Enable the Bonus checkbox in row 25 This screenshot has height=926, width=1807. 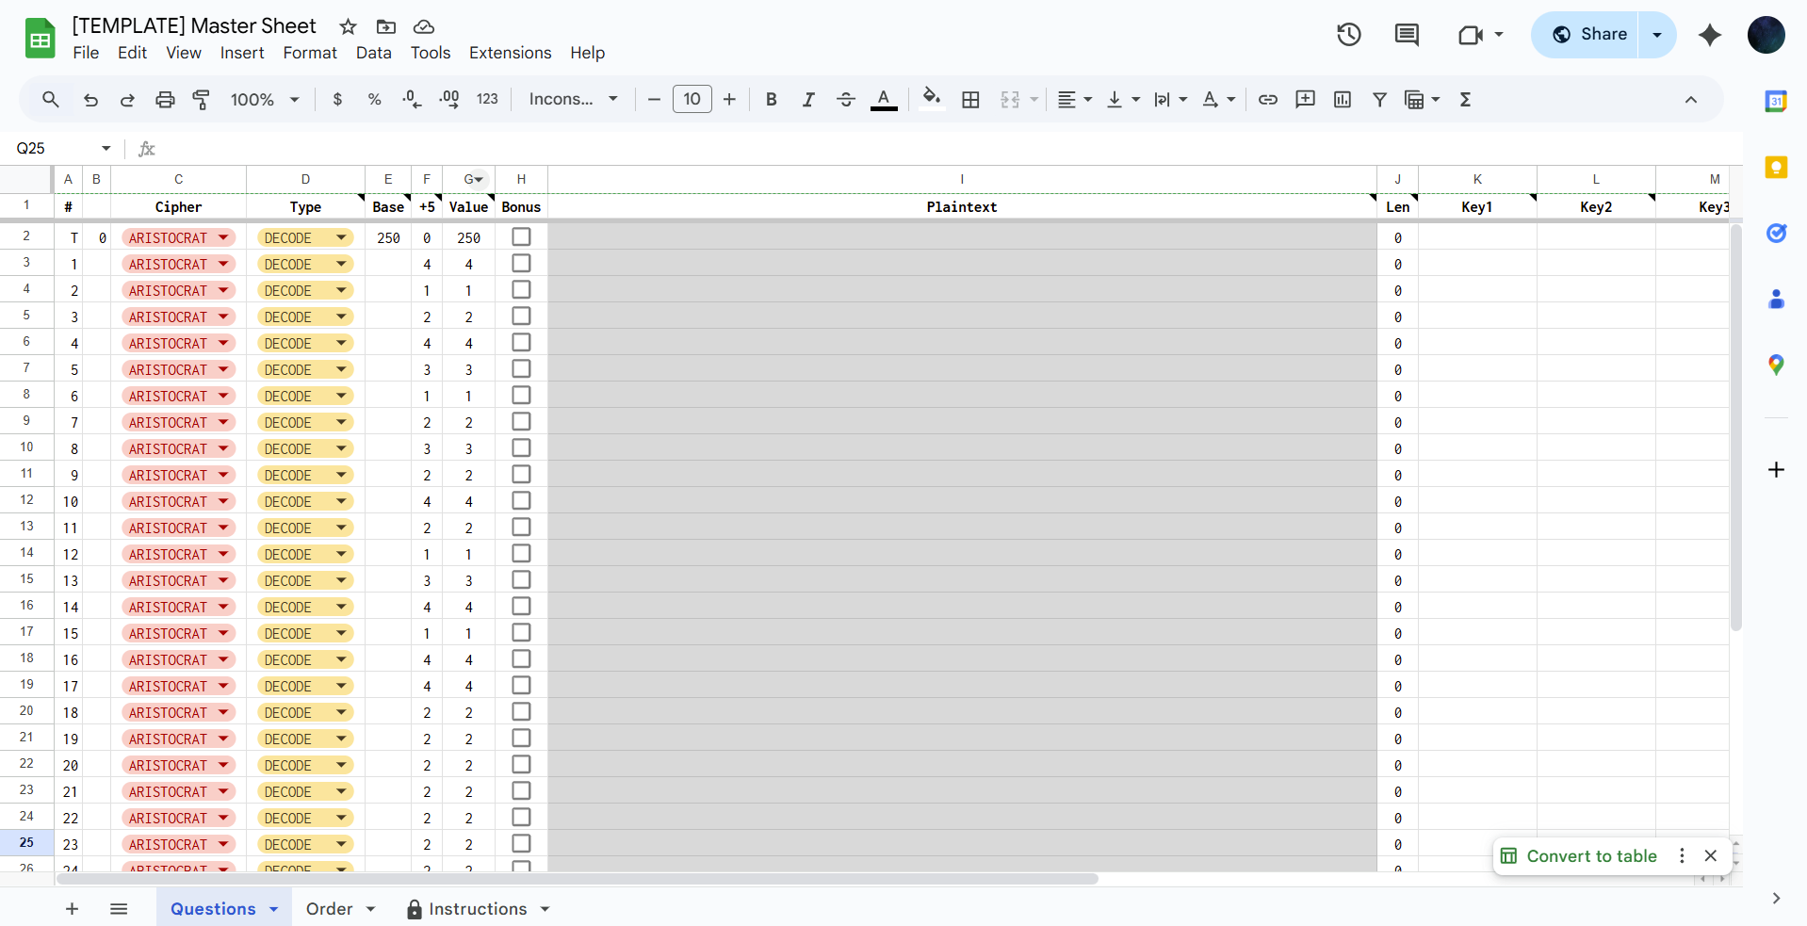521,844
